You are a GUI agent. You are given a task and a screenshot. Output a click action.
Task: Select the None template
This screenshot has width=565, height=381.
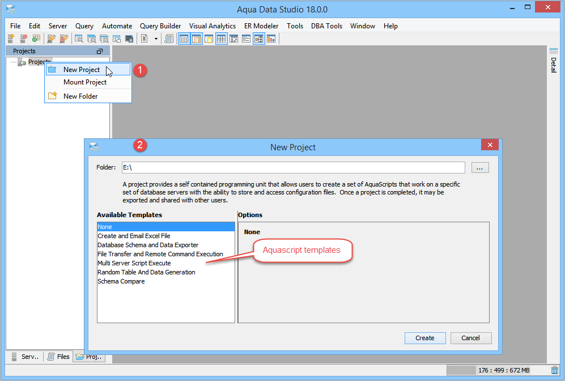[165, 227]
